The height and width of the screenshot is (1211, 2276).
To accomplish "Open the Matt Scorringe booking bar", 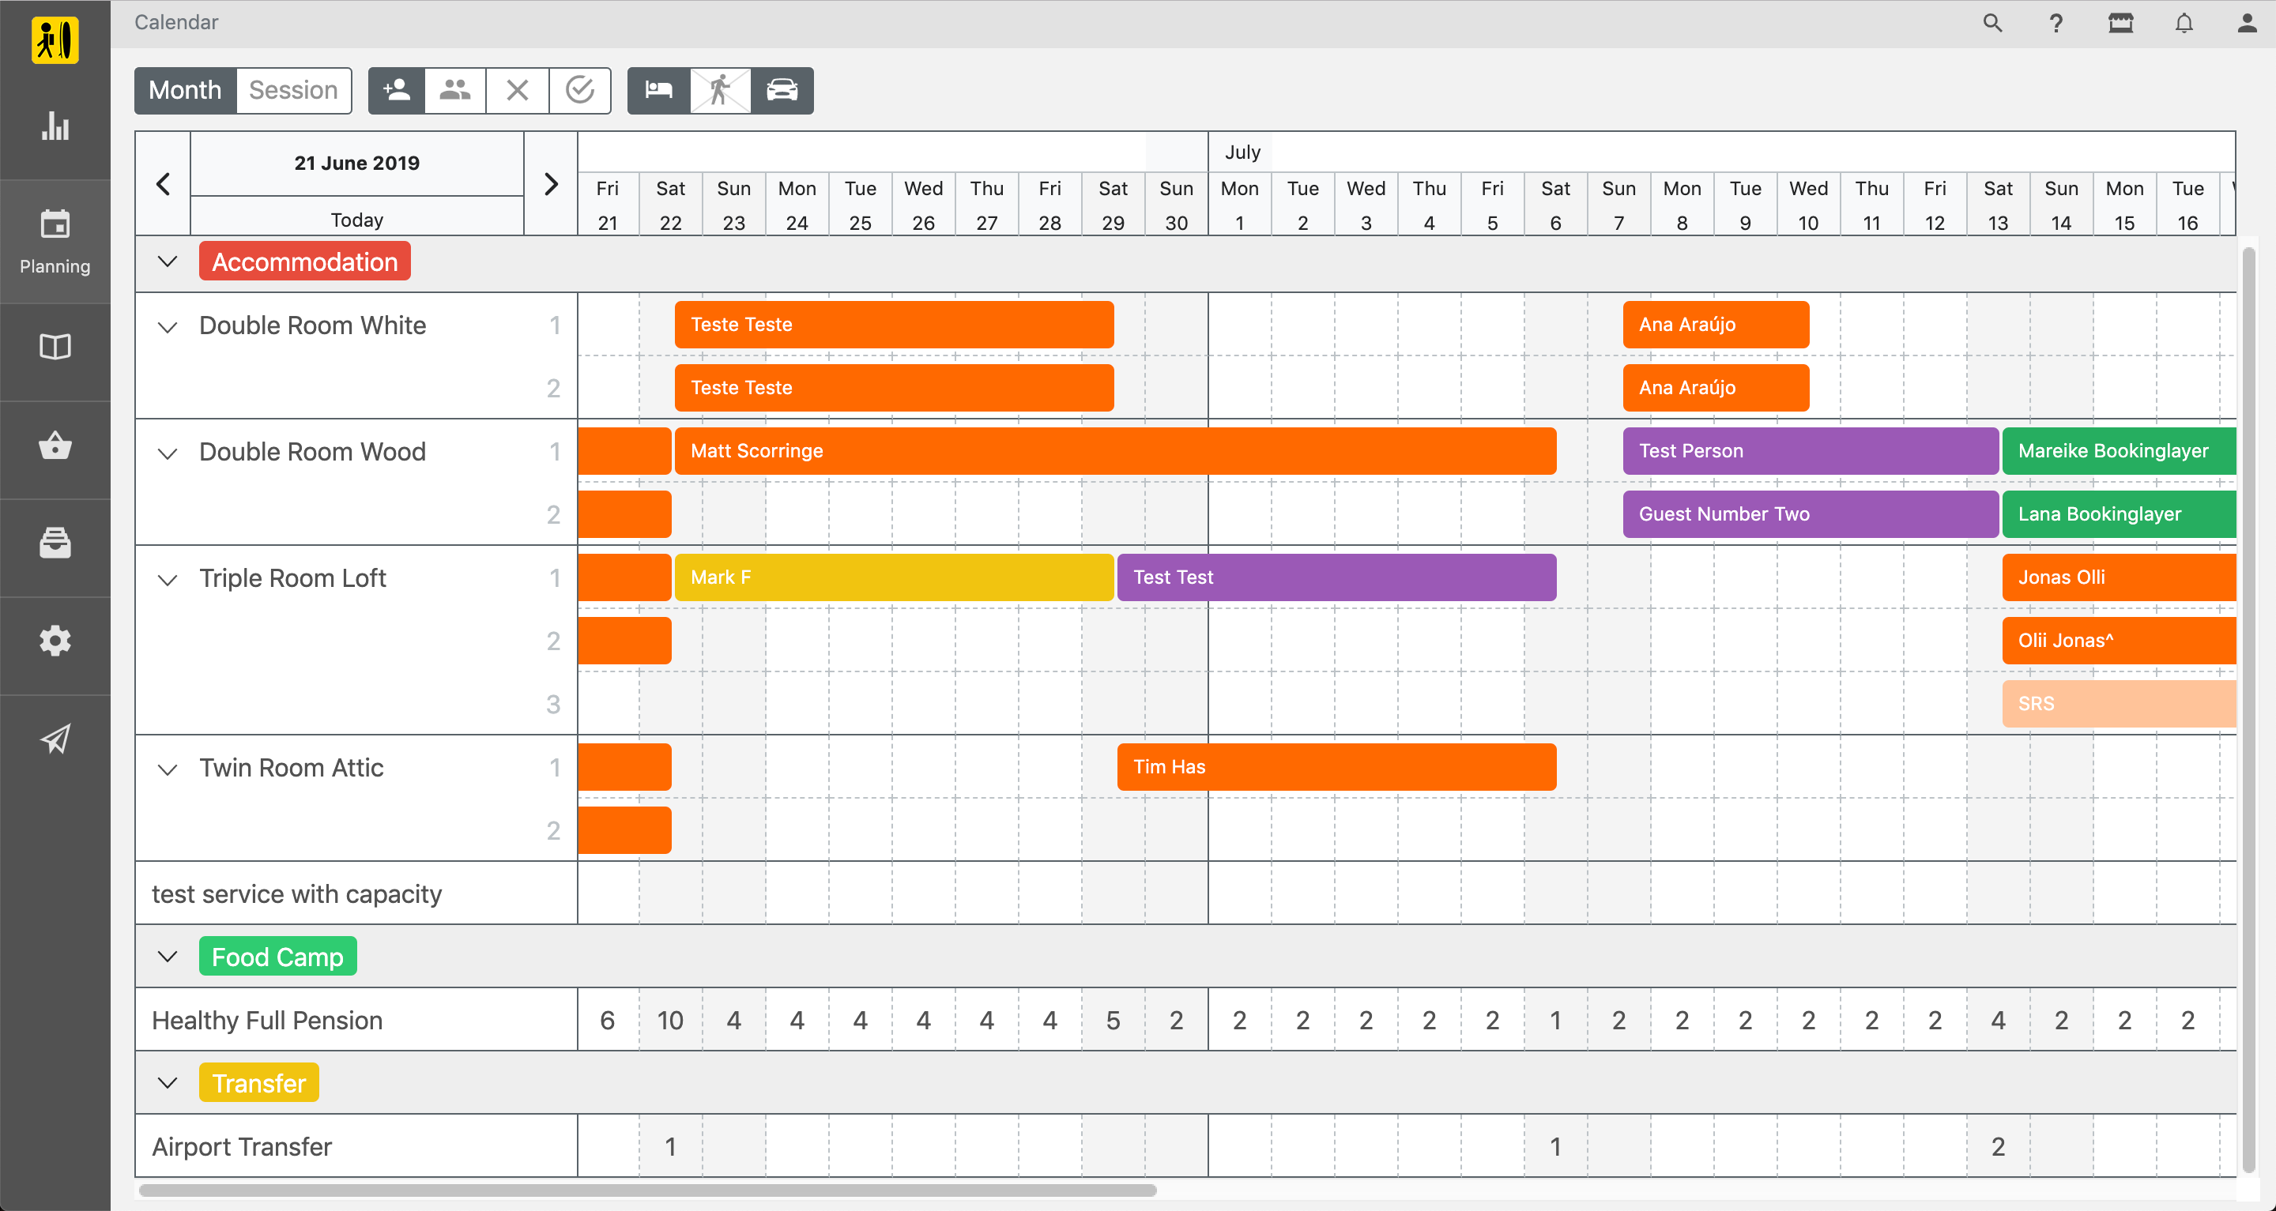I will [1114, 451].
